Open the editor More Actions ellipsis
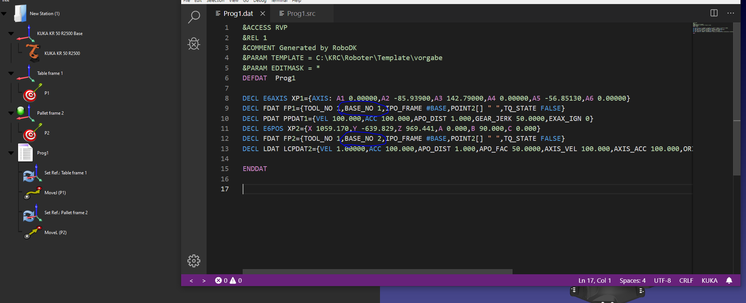The width and height of the screenshot is (746, 303). pyautogui.click(x=731, y=13)
